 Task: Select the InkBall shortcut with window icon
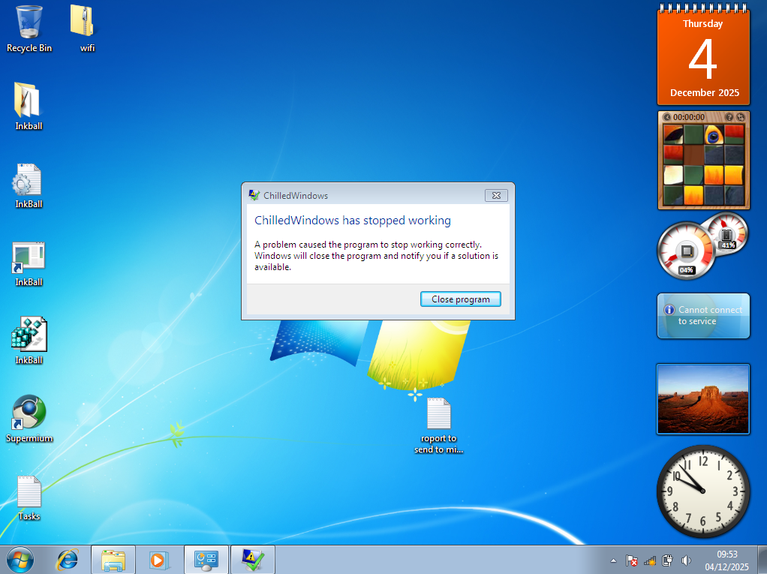(x=29, y=263)
